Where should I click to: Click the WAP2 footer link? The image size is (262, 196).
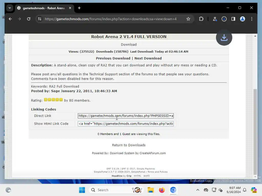tap(147, 176)
